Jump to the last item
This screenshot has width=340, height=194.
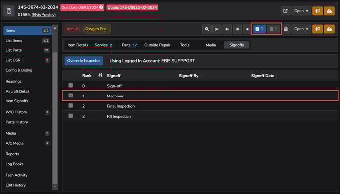247,29
